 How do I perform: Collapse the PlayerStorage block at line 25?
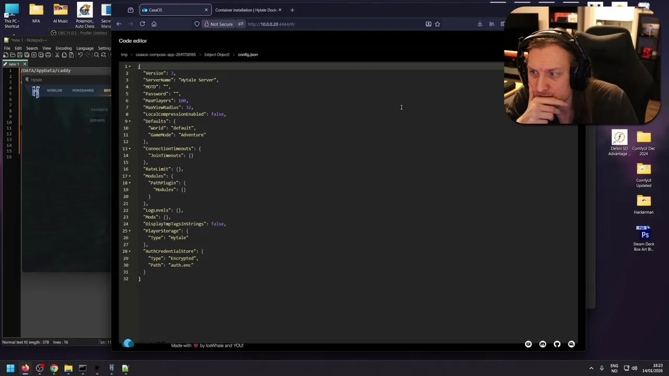coord(130,231)
